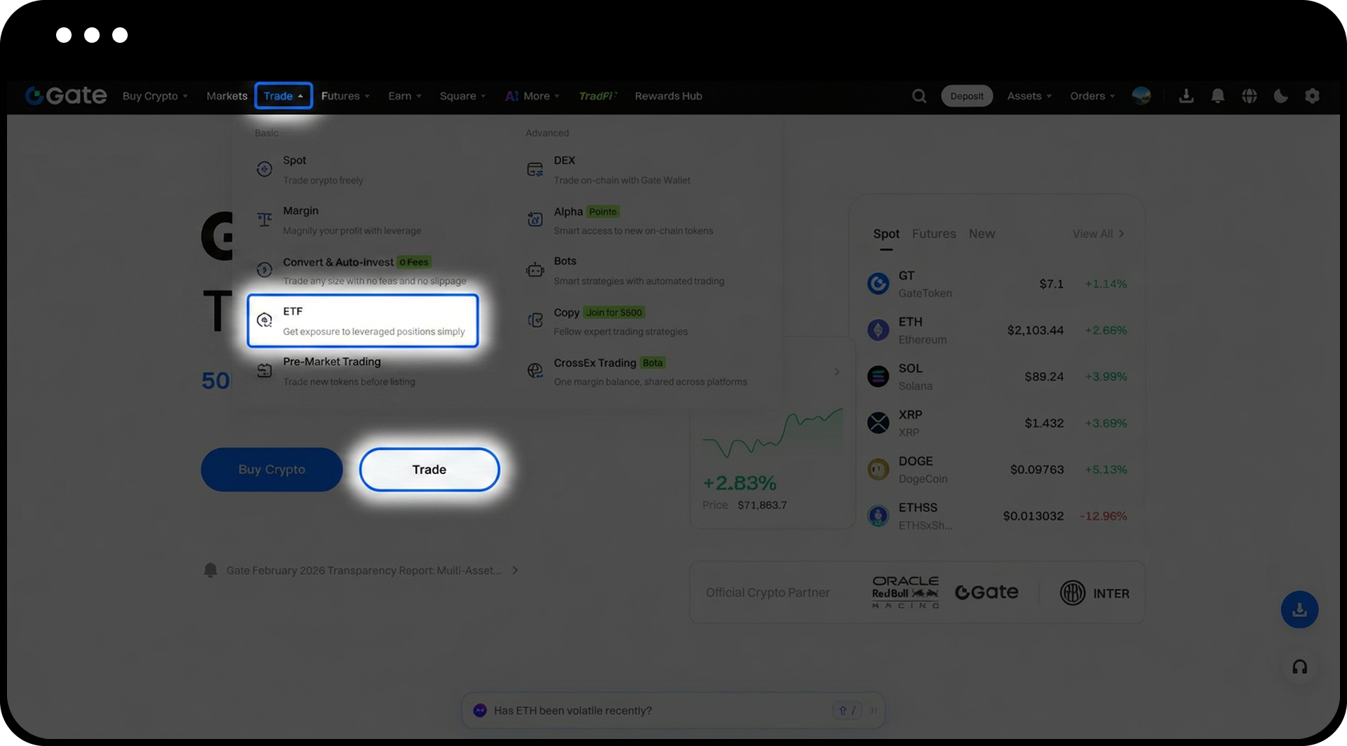1347x746 pixels.
Task: Switch to the Futures market tab
Action: pyautogui.click(x=934, y=234)
